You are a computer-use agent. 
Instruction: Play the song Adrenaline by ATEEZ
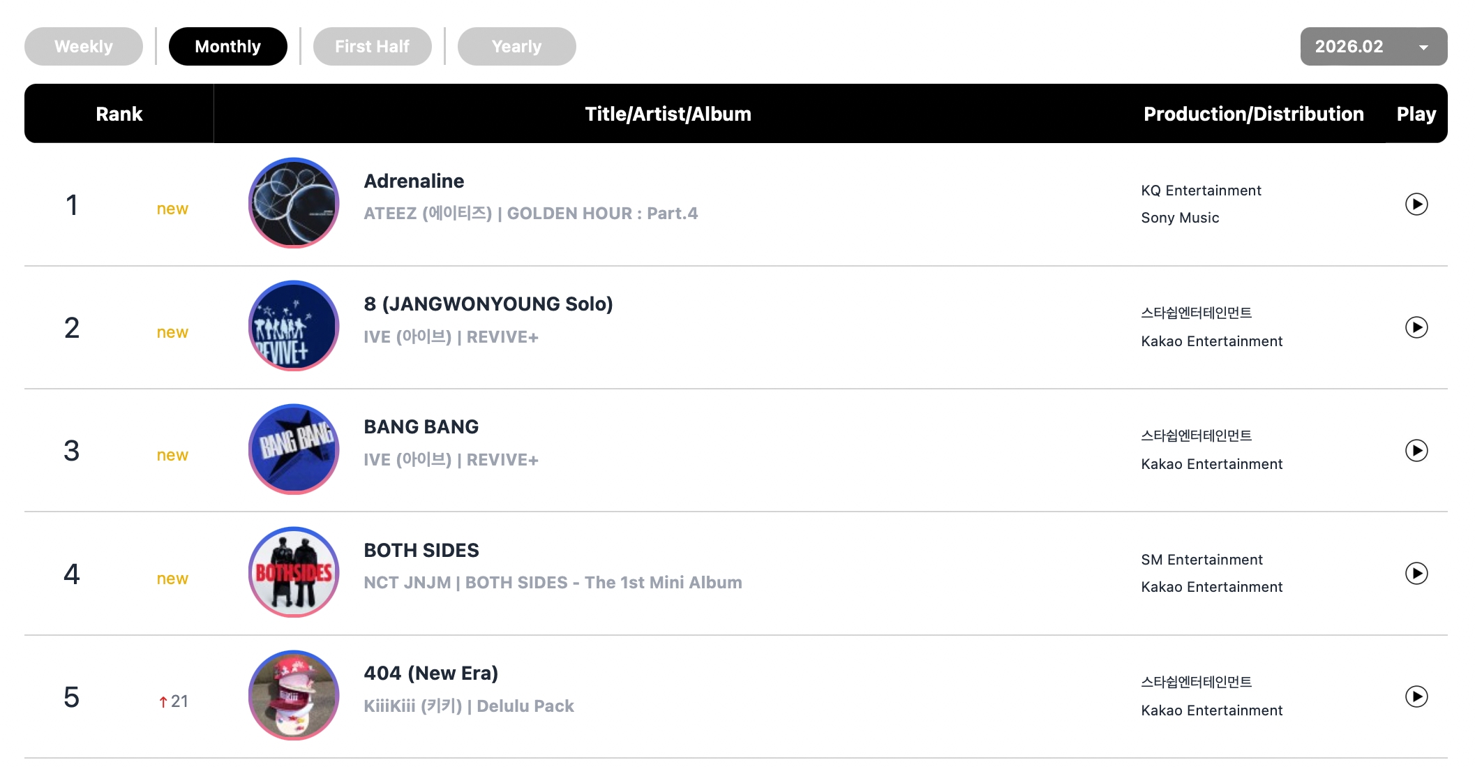coord(1416,204)
